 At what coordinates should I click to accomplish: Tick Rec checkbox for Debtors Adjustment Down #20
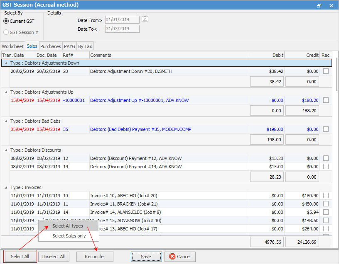326,71
